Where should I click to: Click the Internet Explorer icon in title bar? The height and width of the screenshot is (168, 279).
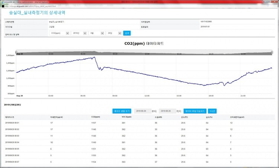(x=3, y=2)
